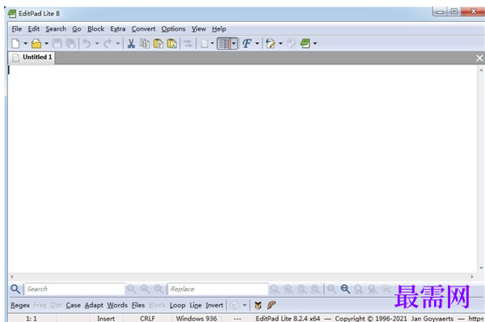
Task: Select the Untitled 1 tab
Action: [x=32, y=57]
